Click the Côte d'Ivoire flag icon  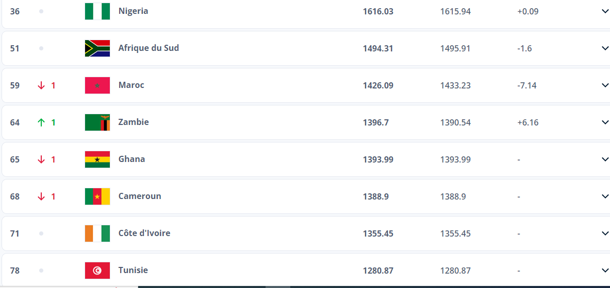(x=97, y=233)
